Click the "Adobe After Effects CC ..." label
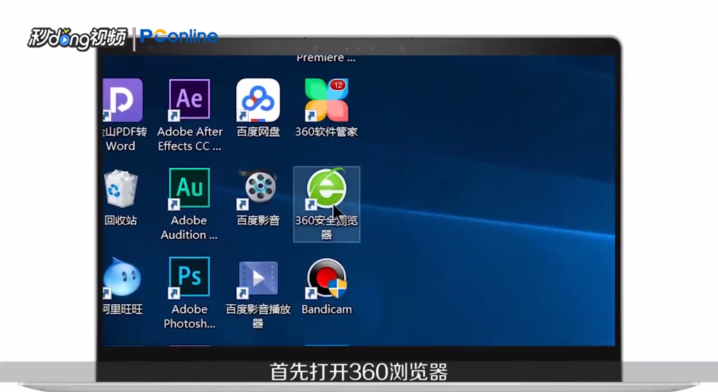 [x=190, y=139]
